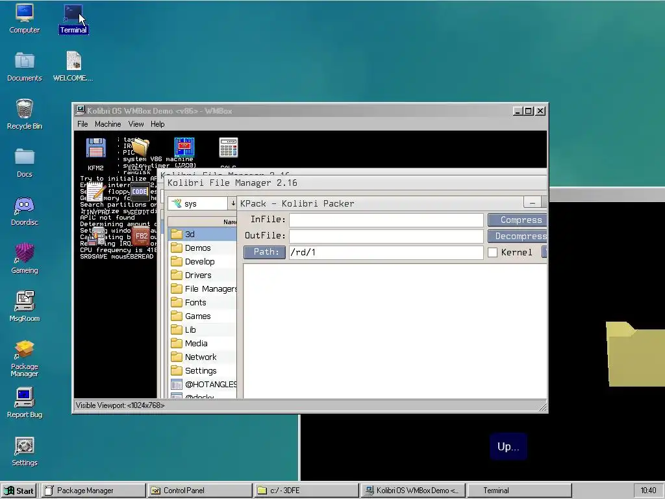Toggle the Kernel checkbox in KPack
The width and height of the screenshot is (665, 499).
coord(492,253)
